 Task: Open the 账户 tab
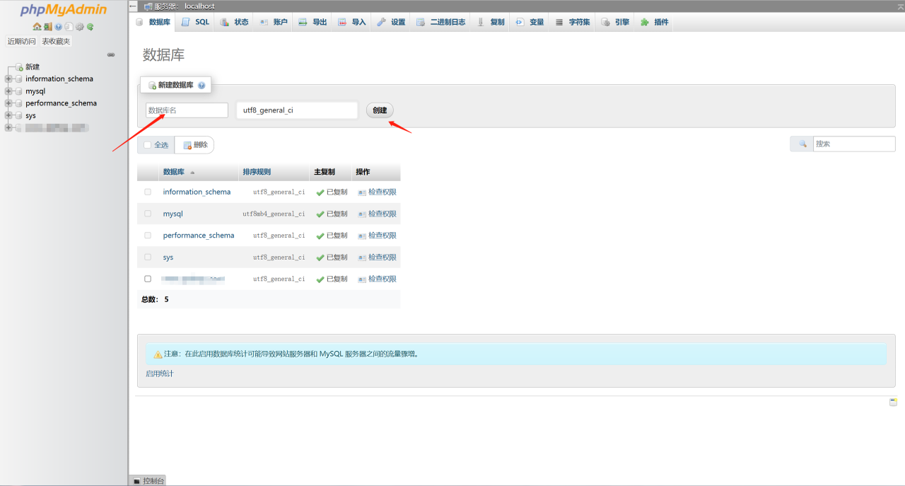[x=274, y=22]
